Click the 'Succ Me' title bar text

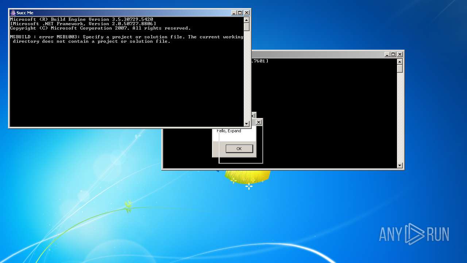tap(25, 13)
